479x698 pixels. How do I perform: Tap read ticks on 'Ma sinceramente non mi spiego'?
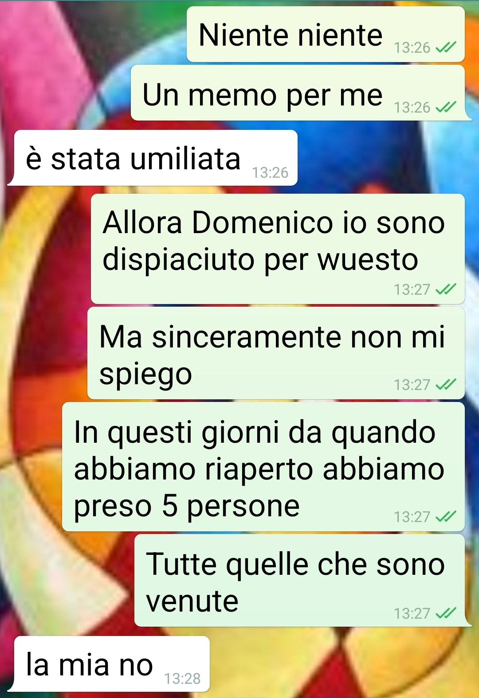446,384
